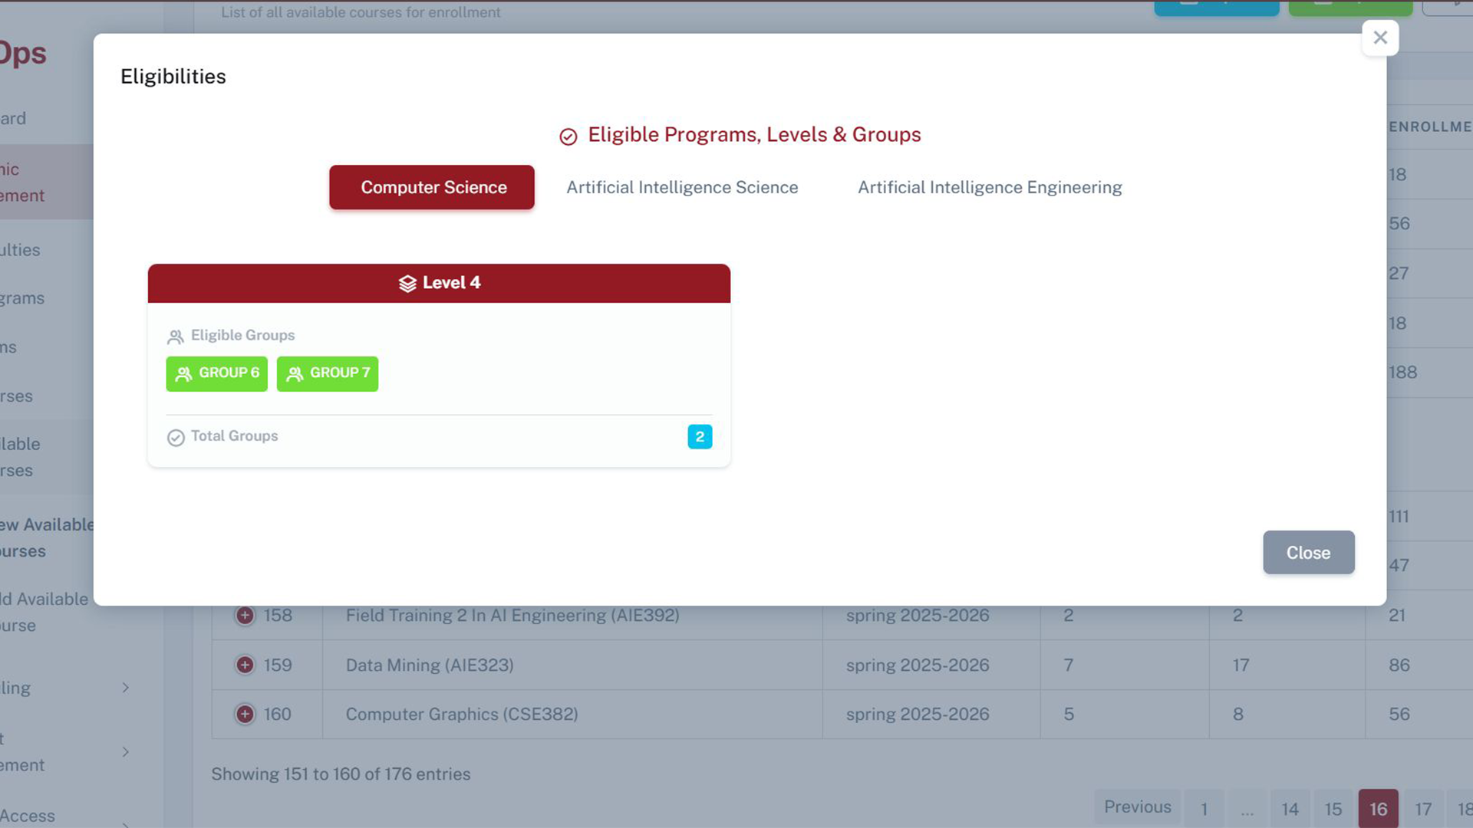Click the gray Close button
Screen dimensions: 1473x828
(1309, 552)
